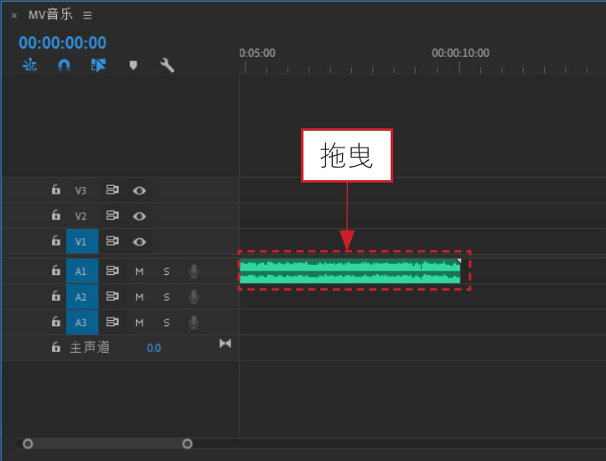606x461 pixels.
Task: Hide track V1 using the eye icon
Action: click(139, 242)
